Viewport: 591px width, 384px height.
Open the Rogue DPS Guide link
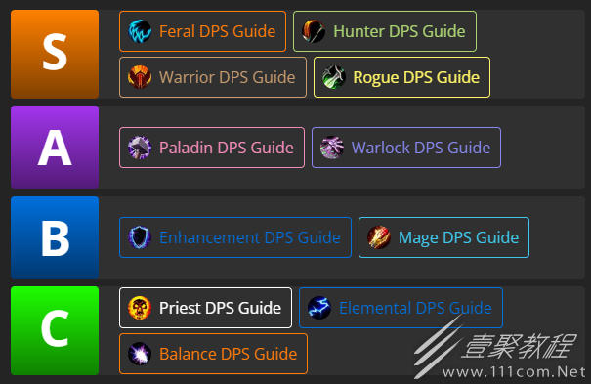click(x=401, y=77)
